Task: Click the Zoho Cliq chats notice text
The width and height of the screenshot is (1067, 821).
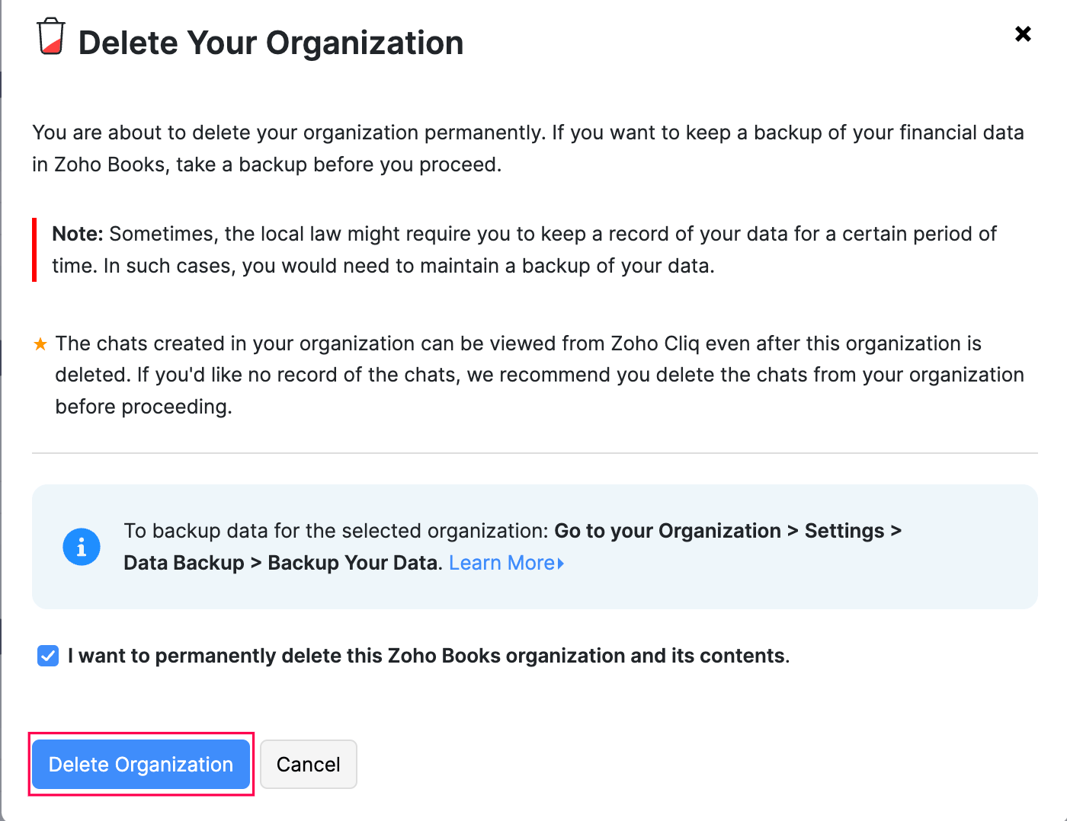Action: coord(539,375)
